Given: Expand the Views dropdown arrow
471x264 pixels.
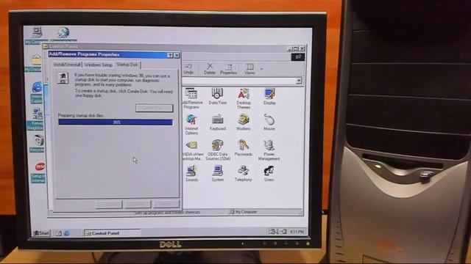Looking at the screenshot, I should click(262, 69).
